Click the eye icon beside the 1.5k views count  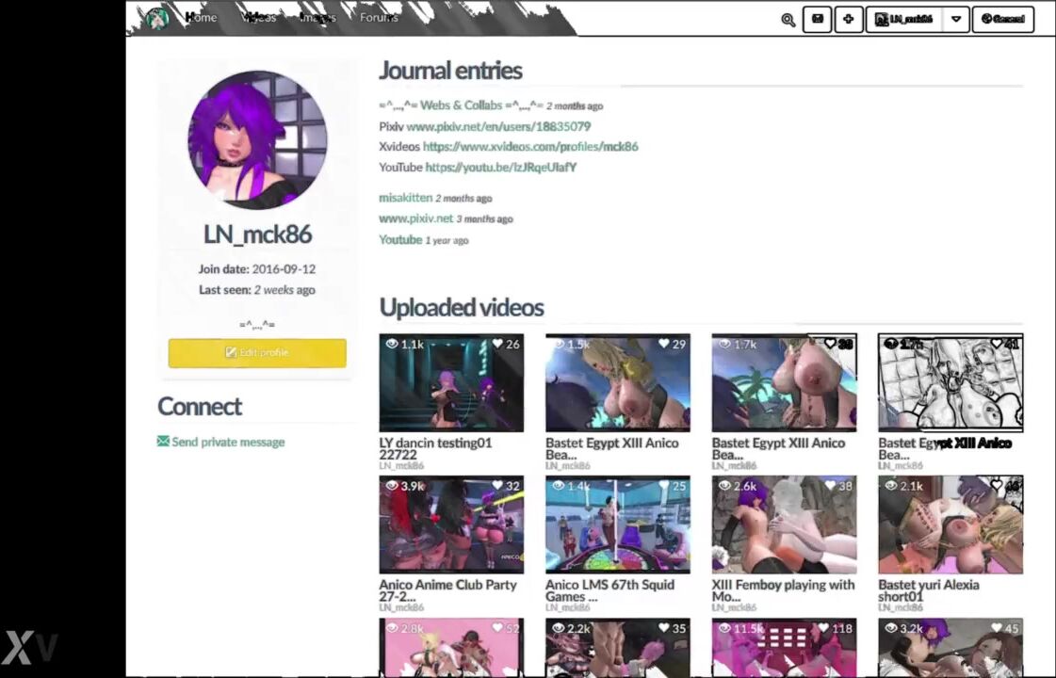point(558,344)
